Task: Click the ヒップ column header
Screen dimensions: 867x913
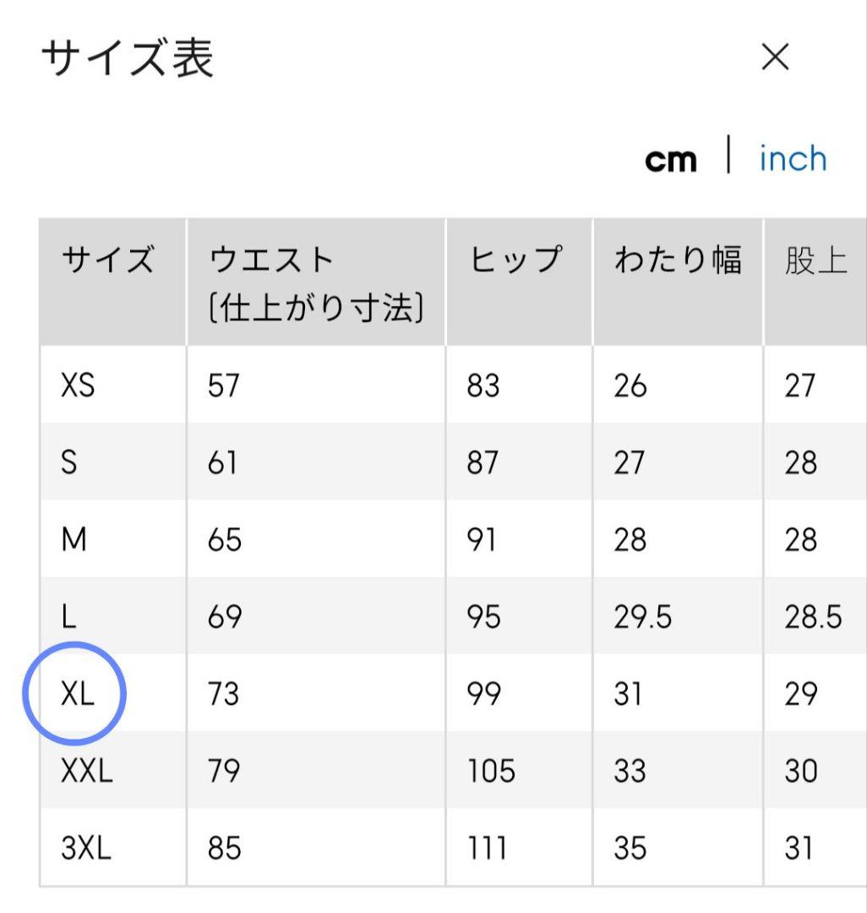Action: [x=515, y=260]
